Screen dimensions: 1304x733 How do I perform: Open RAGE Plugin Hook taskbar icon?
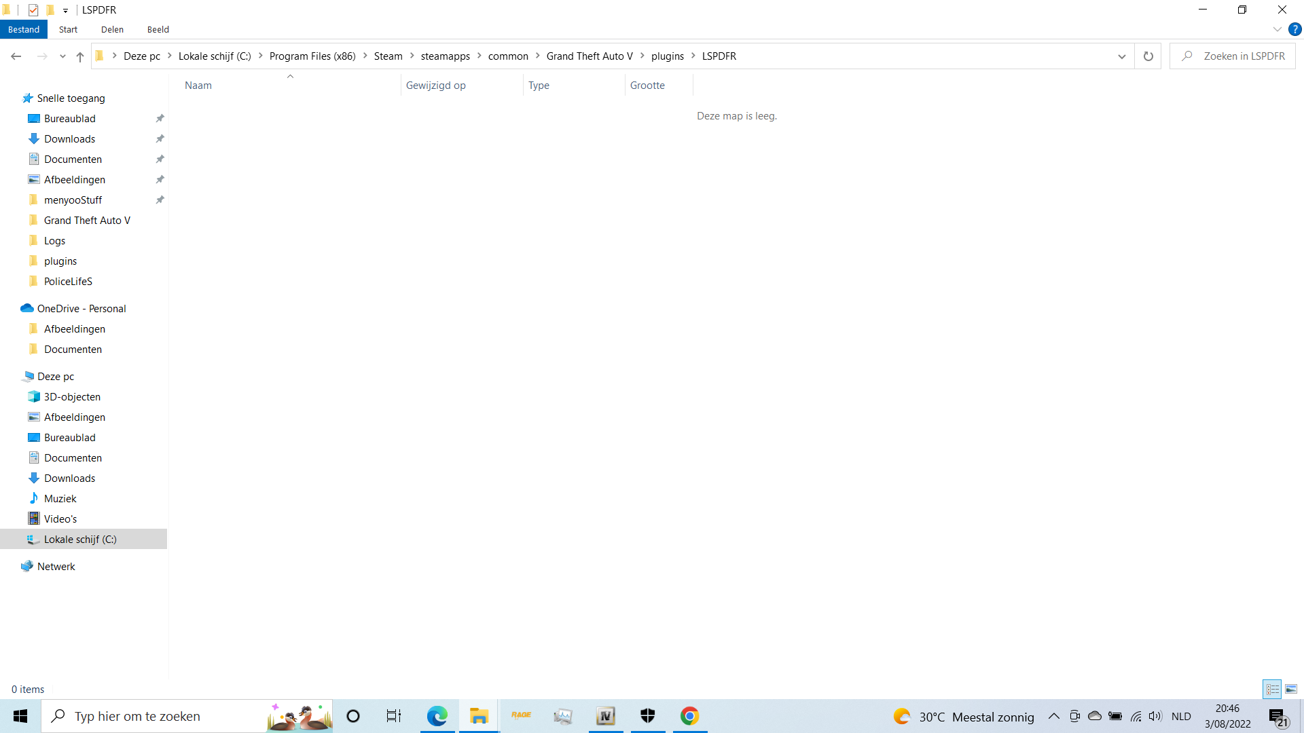point(521,716)
